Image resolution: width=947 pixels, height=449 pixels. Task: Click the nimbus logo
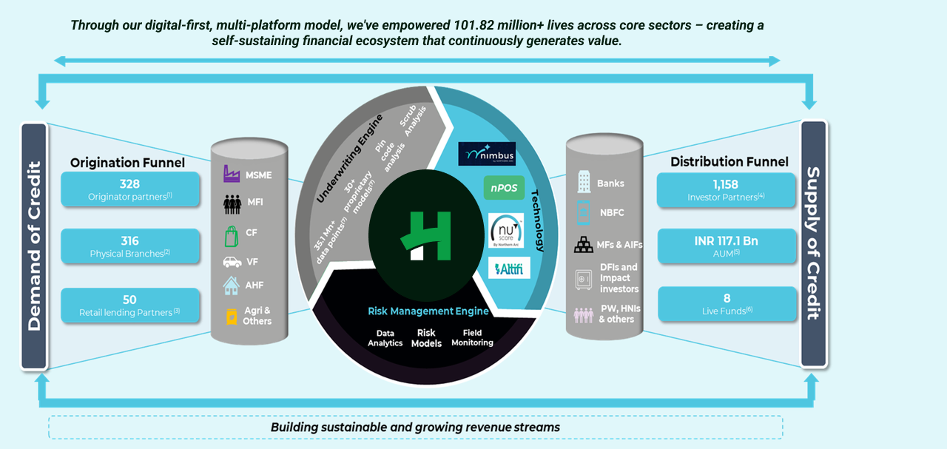pos(487,154)
